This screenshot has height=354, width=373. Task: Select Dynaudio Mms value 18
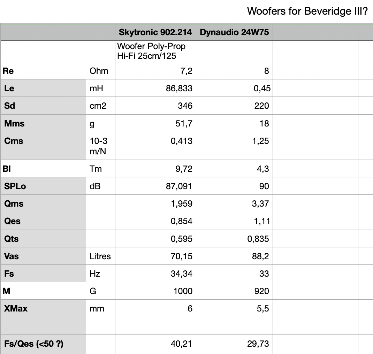pos(234,123)
